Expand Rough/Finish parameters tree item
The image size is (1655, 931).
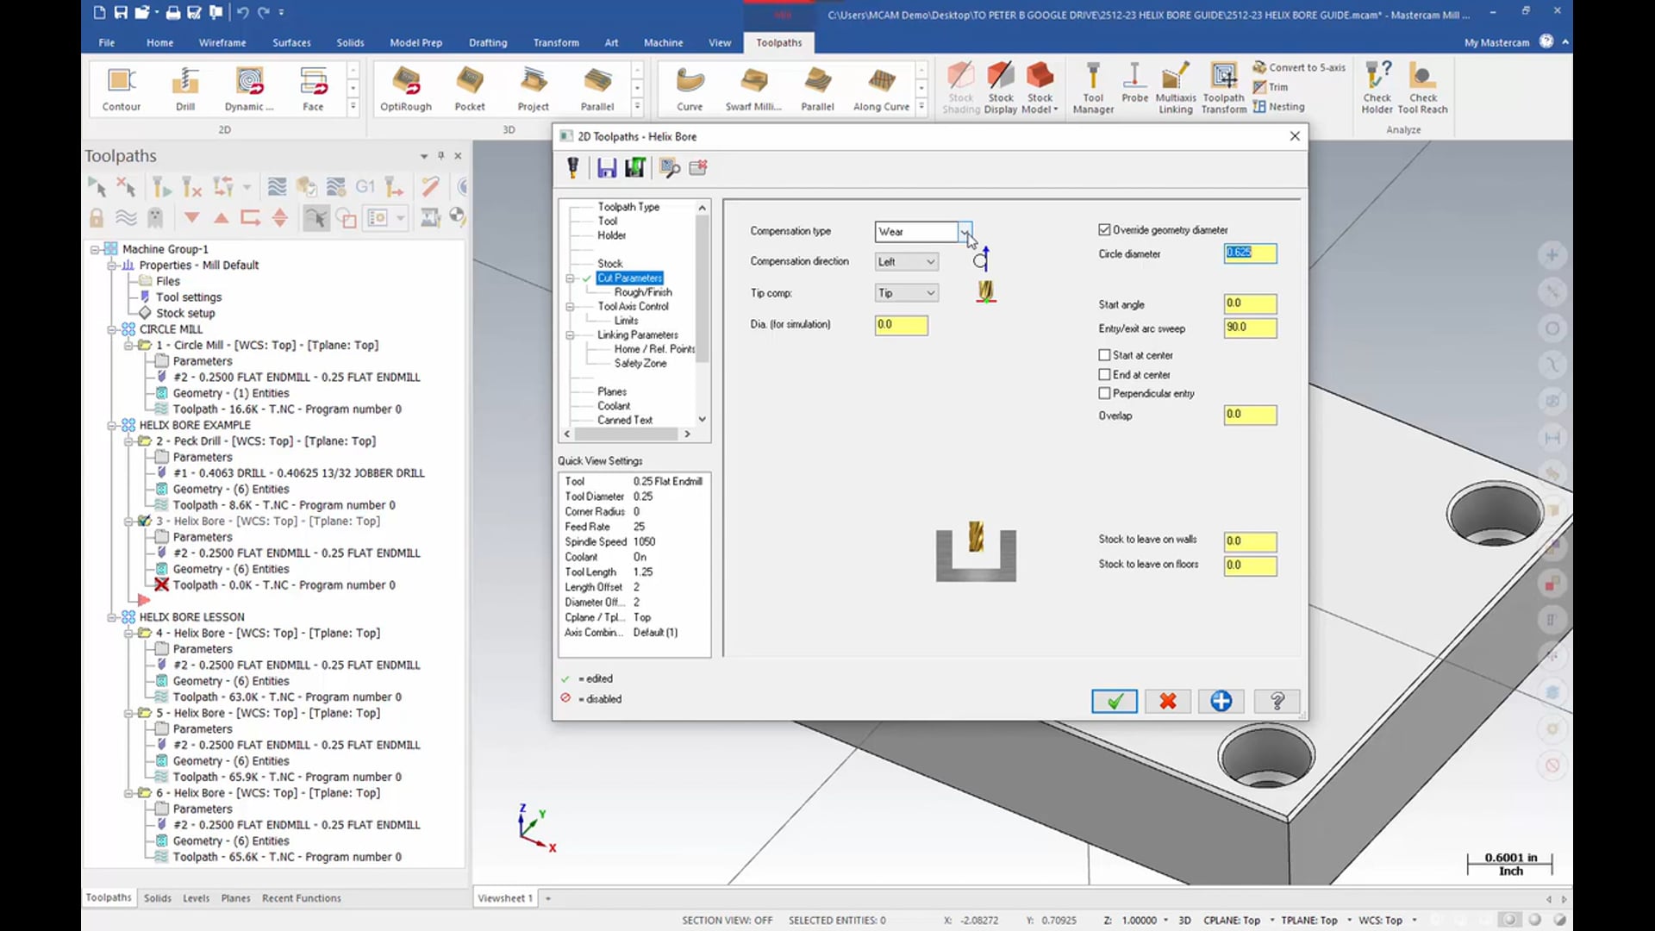click(642, 292)
